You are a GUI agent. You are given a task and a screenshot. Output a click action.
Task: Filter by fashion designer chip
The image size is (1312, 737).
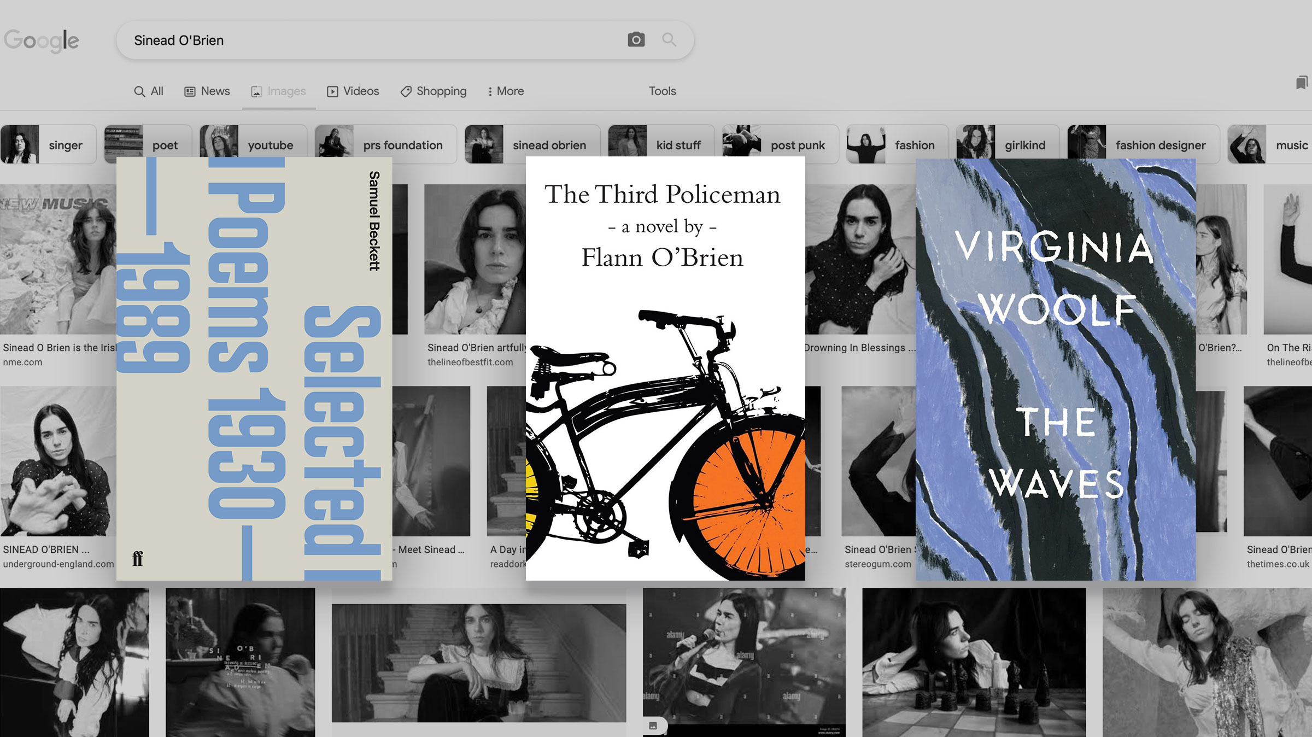(1143, 144)
